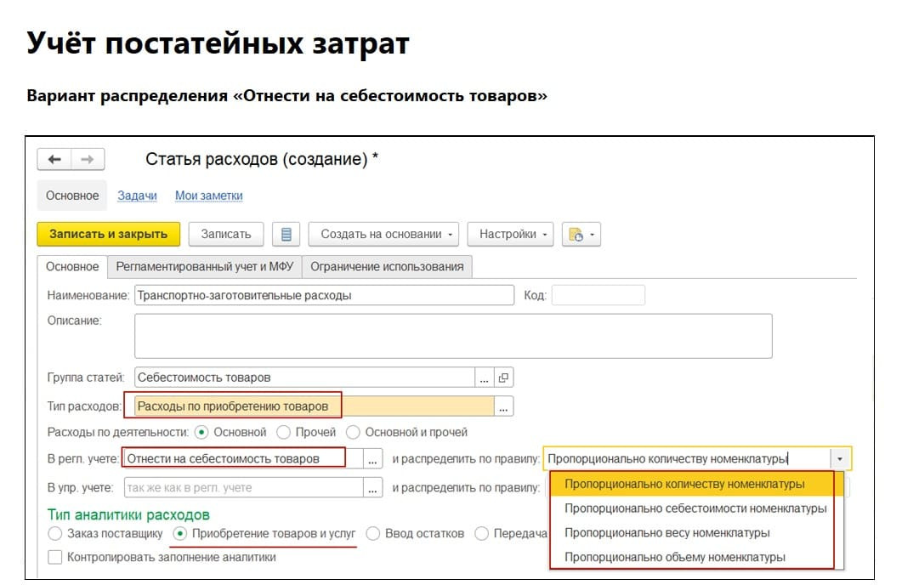The image size is (902, 585).
Task: Switch to Регламентированный учет и МФУ tab
Action: tap(204, 266)
